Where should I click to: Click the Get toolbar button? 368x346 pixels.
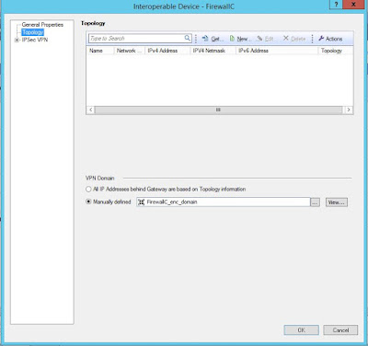click(213, 39)
